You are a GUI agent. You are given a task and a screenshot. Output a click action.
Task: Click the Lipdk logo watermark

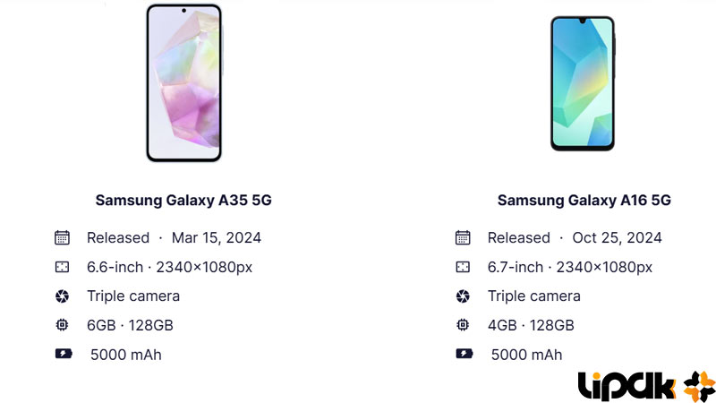tap(646, 386)
